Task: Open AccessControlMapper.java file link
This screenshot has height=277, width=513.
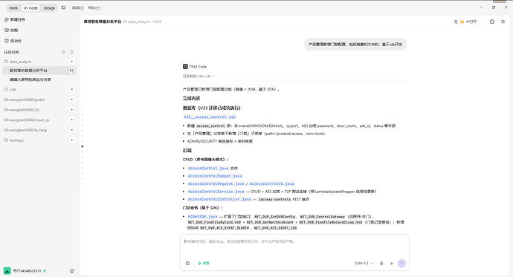Action: click(215, 176)
